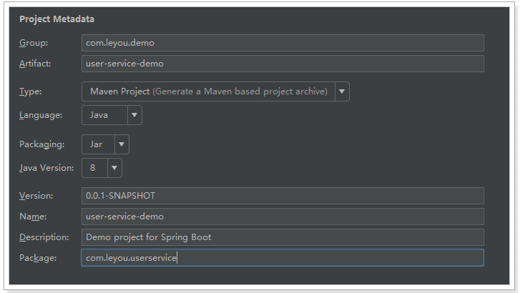
Task: Click the Artifact text field
Action: pyautogui.click(x=283, y=64)
